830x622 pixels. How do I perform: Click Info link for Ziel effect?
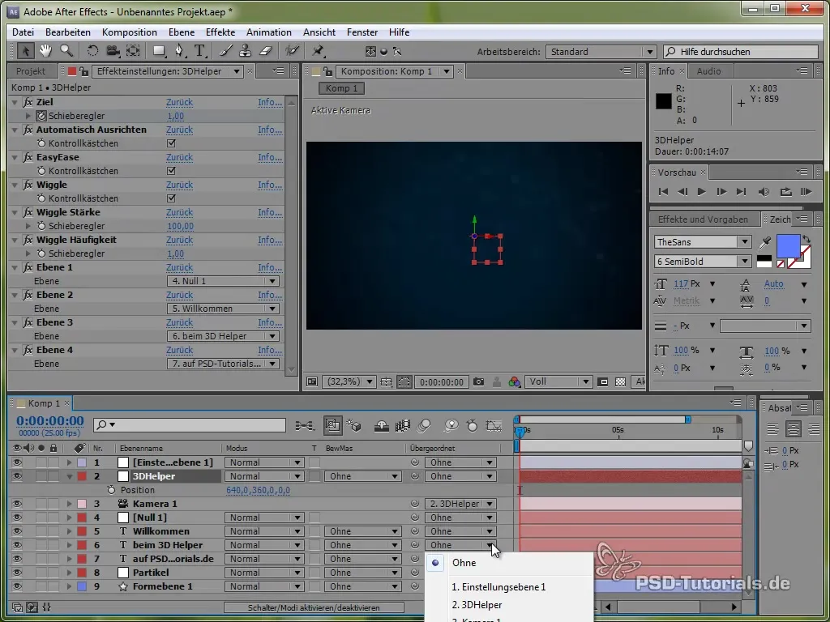pos(270,102)
